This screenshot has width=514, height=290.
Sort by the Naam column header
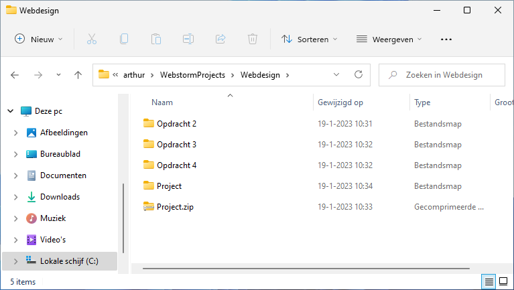[162, 102]
